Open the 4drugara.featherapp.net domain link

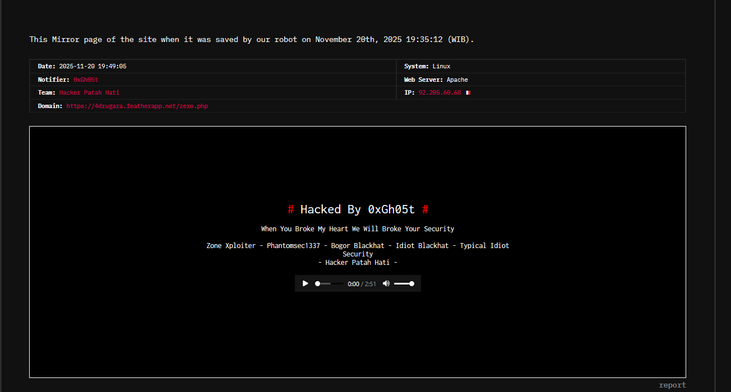coord(137,106)
